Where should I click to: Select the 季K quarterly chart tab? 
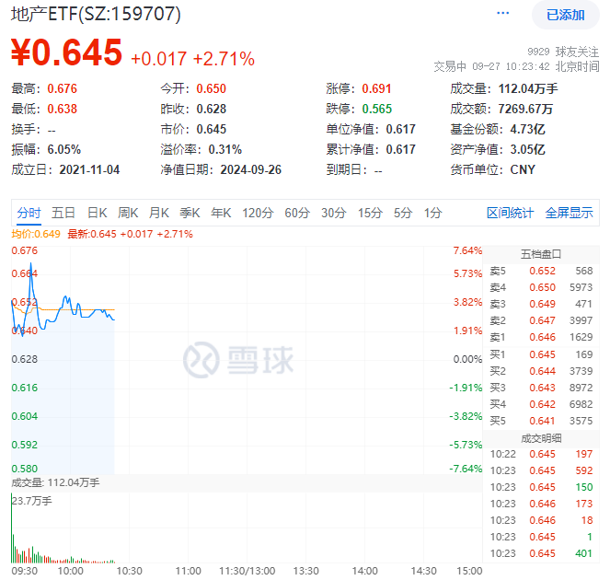[190, 213]
